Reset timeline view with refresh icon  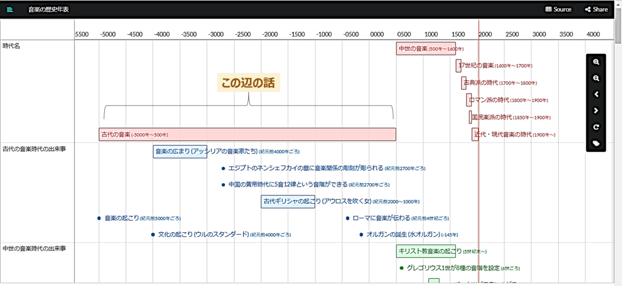(596, 127)
